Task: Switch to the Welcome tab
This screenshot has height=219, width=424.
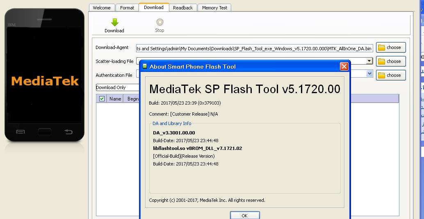Action: 102,8
